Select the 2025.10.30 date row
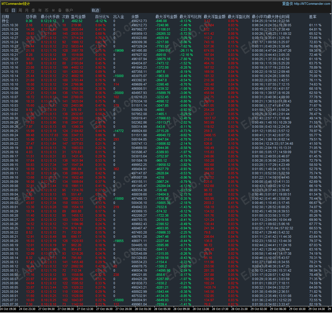This screenshot has width=332, height=313. coord(165,25)
